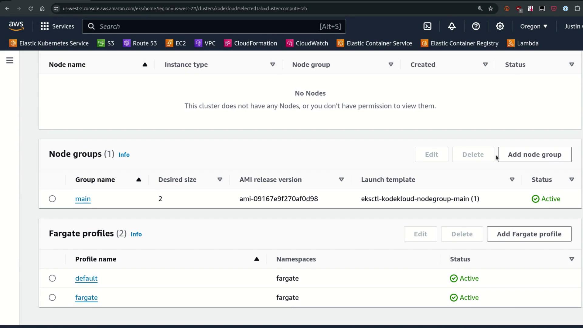This screenshot has height=328, width=583.
Task: Click Add node group button
Action: [534, 154]
